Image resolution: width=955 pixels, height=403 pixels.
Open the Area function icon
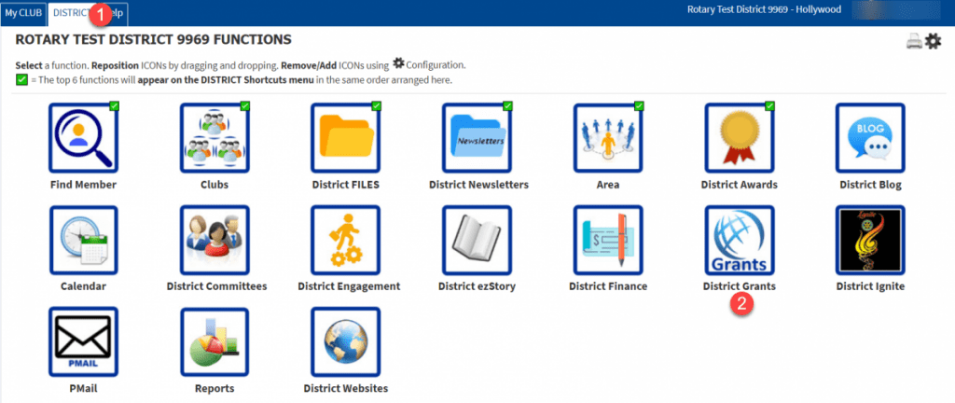tap(608, 137)
